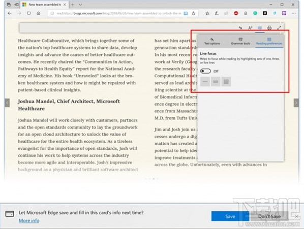Image resolution: width=304 pixels, height=229 pixels.
Task: Click the Read aloud icon
Action: [x=250, y=28]
